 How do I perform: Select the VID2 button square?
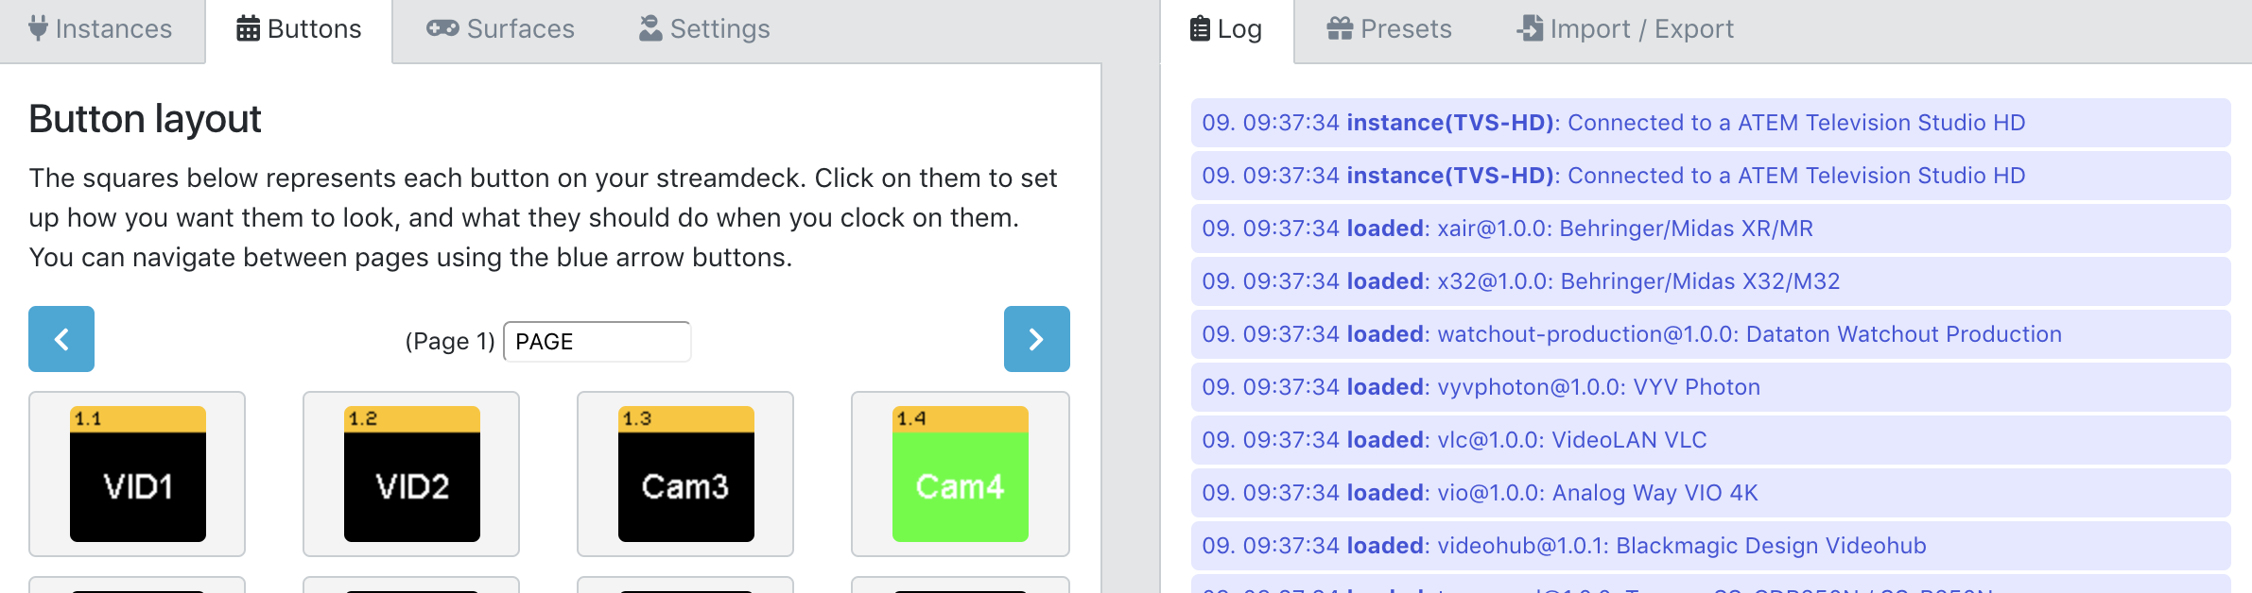(x=410, y=474)
